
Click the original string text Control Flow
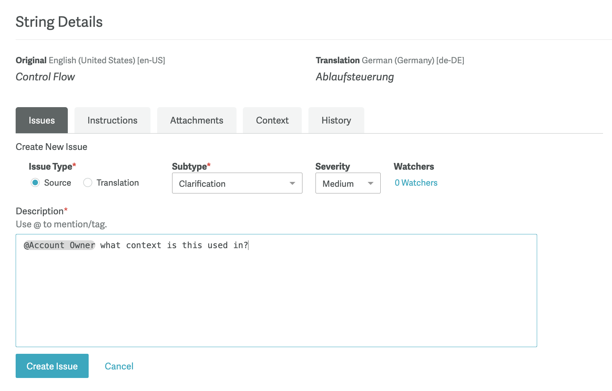(x=45, y=77)
